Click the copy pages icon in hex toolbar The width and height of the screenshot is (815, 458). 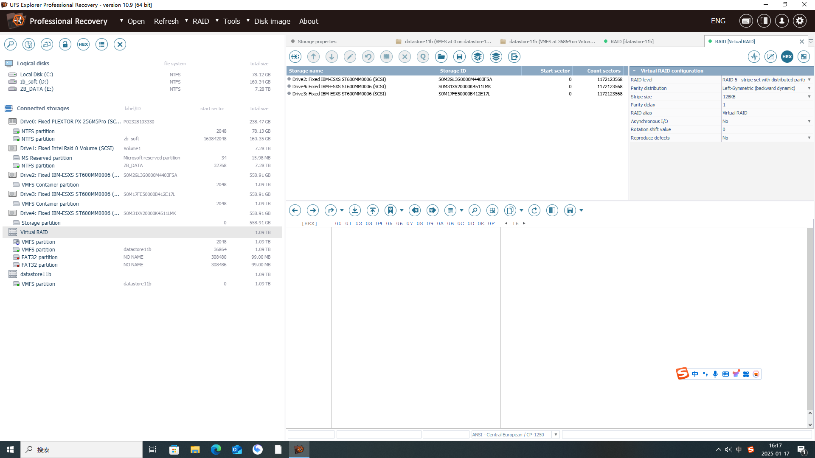[510, 210]
